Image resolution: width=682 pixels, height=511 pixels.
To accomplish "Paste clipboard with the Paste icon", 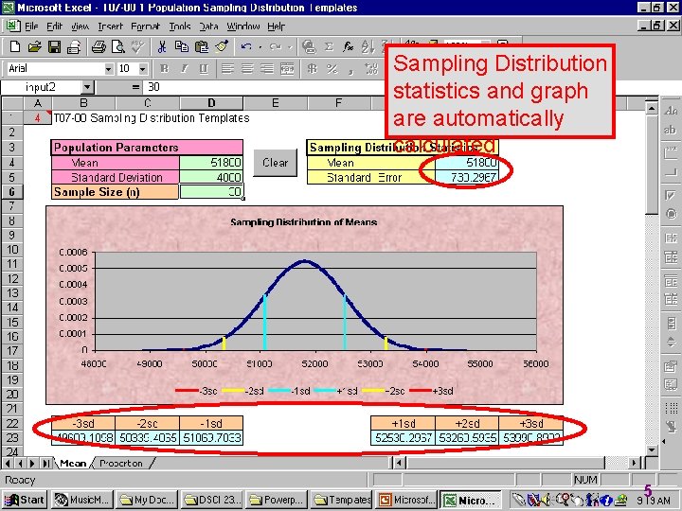I will [x=202, y=46].
